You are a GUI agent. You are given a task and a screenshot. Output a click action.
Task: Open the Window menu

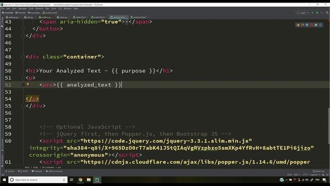point(68,8)
